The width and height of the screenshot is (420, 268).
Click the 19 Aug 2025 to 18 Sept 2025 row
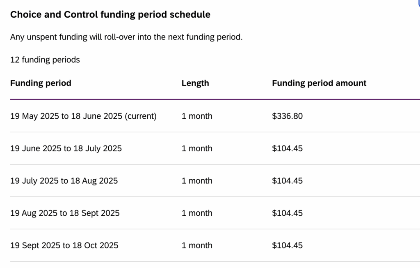click(215, 213)
